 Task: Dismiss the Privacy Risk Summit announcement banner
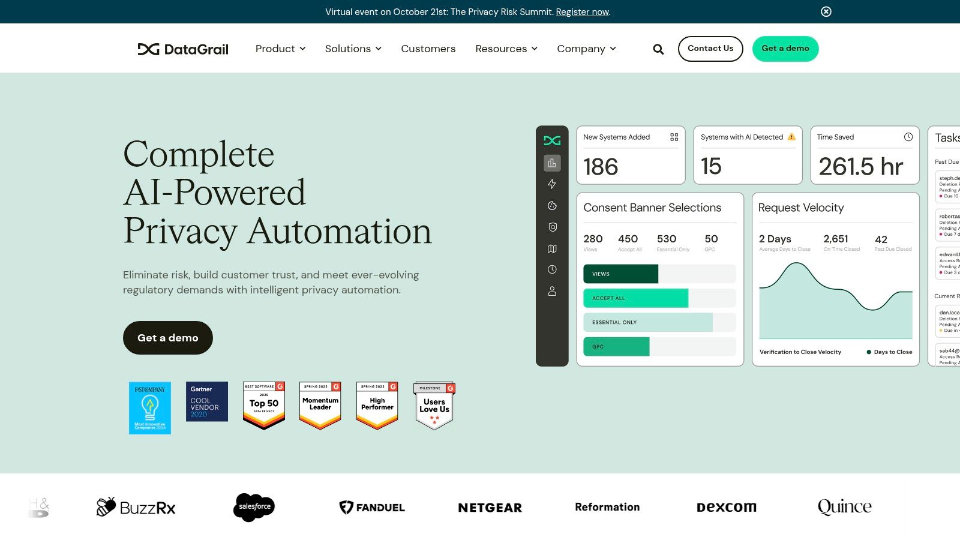(826, 11)
